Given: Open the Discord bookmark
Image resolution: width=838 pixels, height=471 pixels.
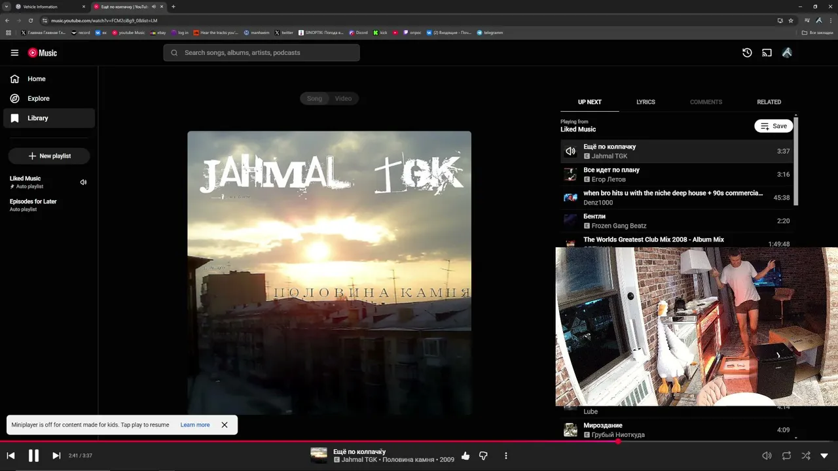Looking at the screenshot, I should [359, 33].
